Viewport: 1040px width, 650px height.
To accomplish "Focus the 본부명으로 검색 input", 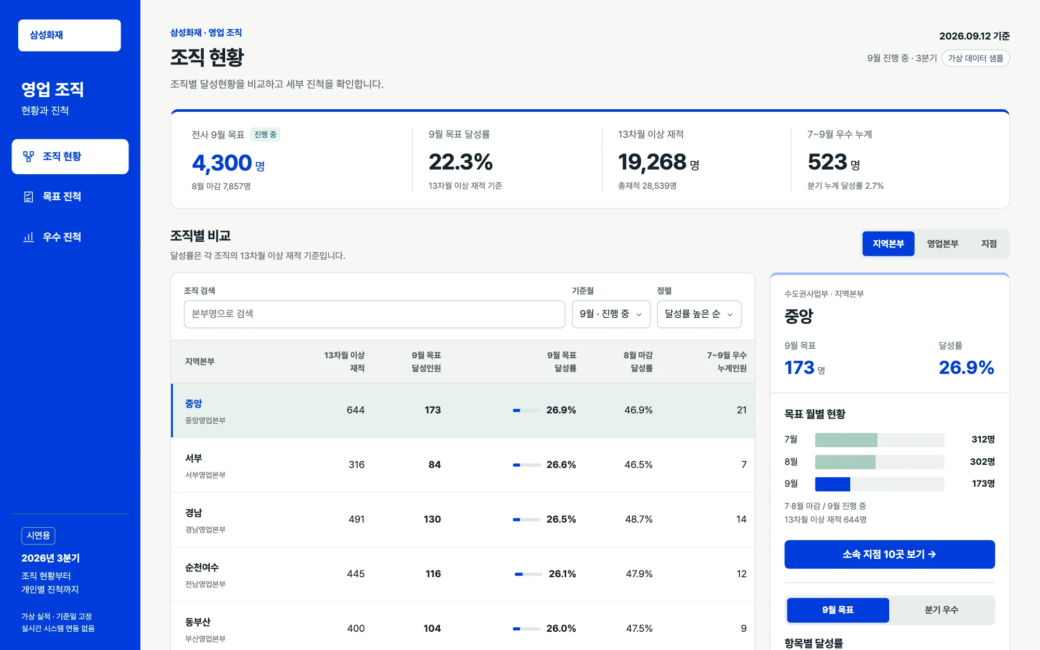I will click(x=374, y=314).
